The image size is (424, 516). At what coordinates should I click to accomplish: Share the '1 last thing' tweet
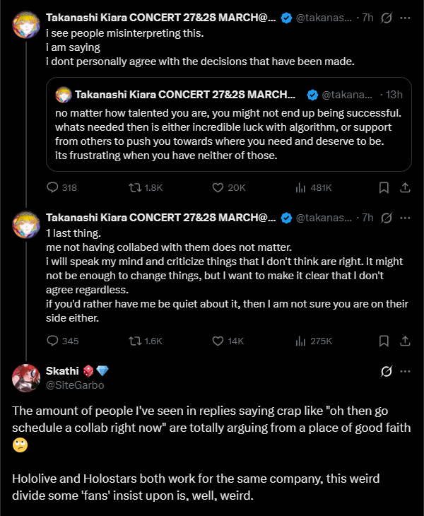405,341
